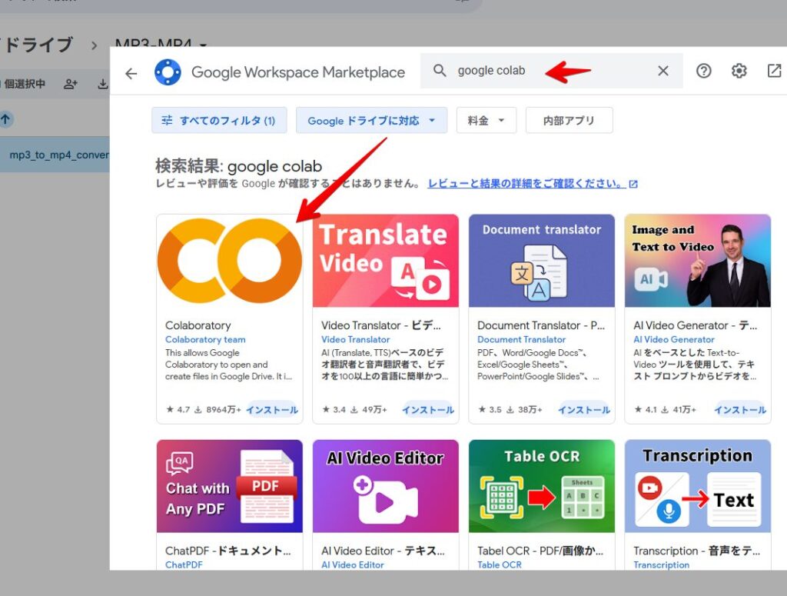Install the Document Translator app
This screenshot has height=596, width=787.
pyautogui.click(x=584, y=410)
